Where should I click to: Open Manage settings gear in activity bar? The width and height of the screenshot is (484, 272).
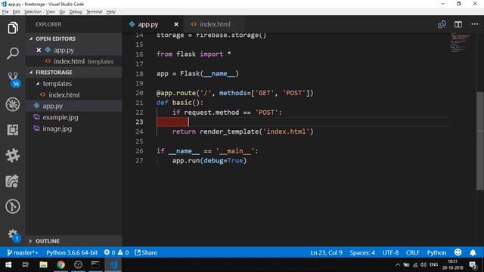click(14, 235)
